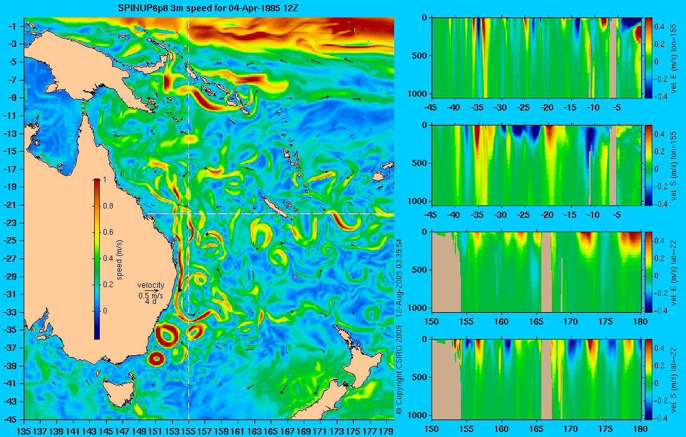This screenshot has height=437, width=686.
Task: Click the CSIRO copyright text beside the map
Action: [399, 327]
